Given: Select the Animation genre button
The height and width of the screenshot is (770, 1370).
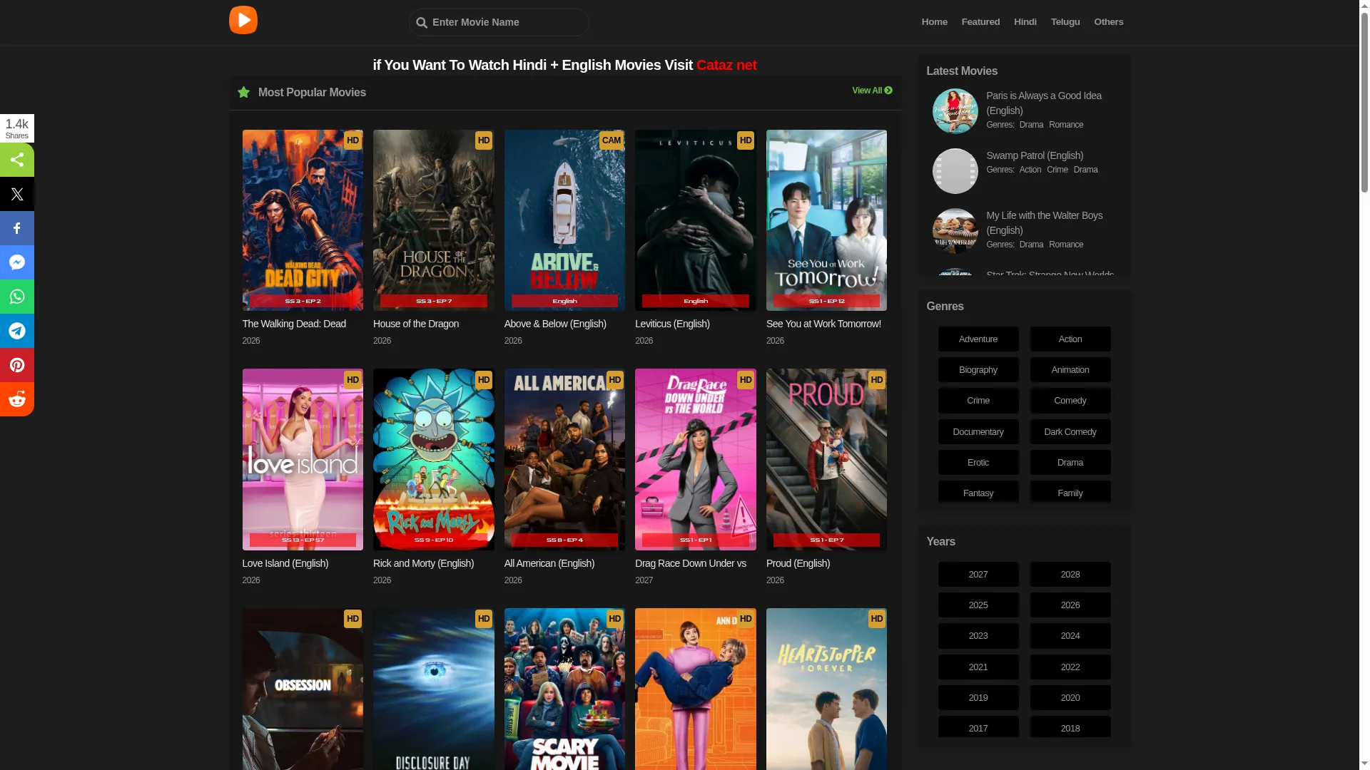Looking at the screenshot, I should (1070, 370).
